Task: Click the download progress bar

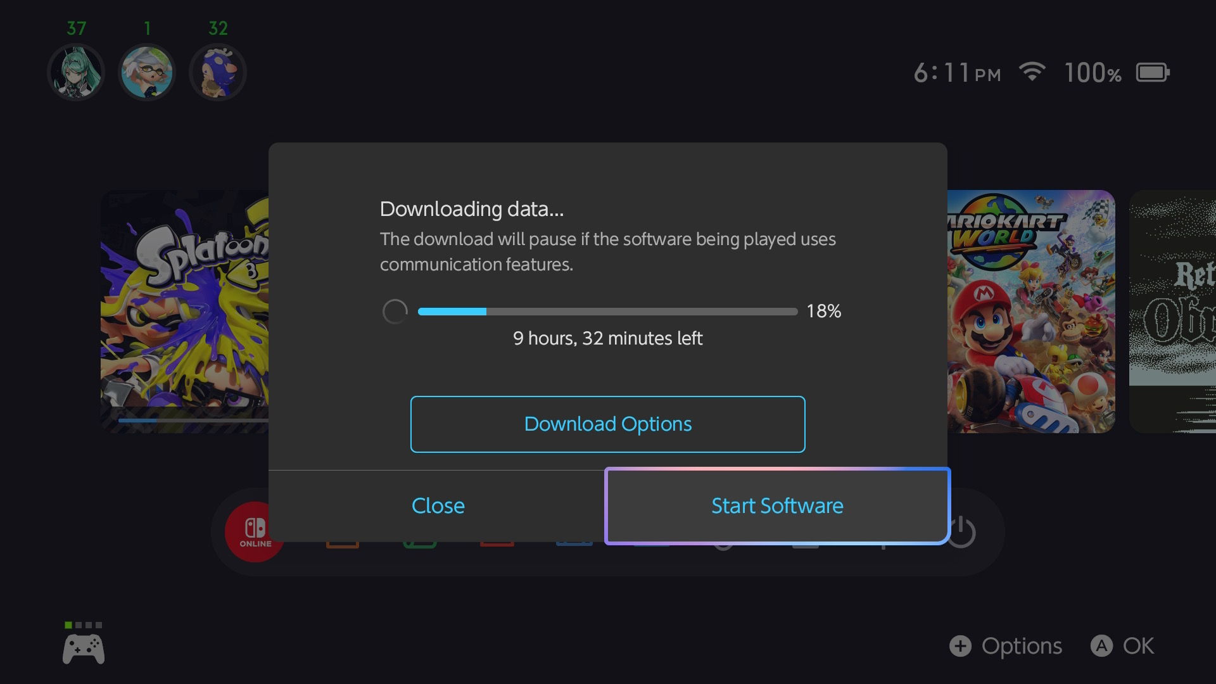Action: pos(607,312)
